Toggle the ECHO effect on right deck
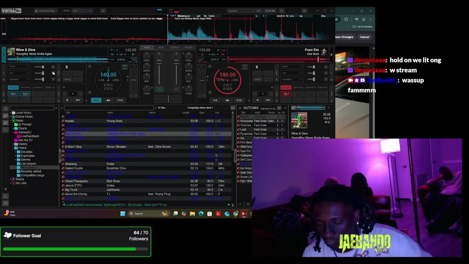Screen dimensions: 469x264 pyautogui.click(x=326, y=67)
